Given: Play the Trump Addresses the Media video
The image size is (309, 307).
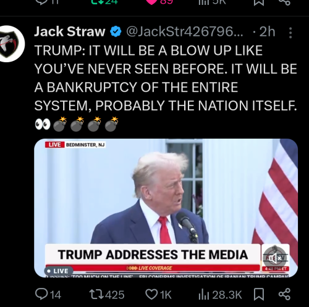Looking at the screenshot, I should 166,208.
